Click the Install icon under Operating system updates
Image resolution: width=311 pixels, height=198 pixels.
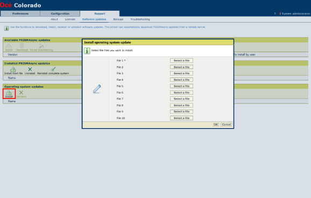point(9,94)
